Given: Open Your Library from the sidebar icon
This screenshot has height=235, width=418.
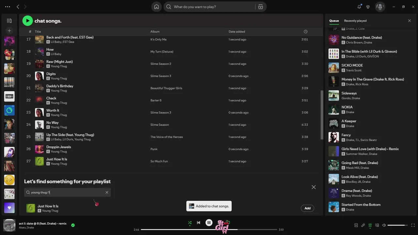Looking at the screenshot, I should coord(9,21).
